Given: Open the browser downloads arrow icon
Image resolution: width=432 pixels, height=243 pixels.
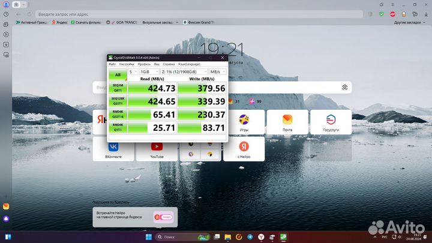Looking at the screenshot, I should pos(426,14).
